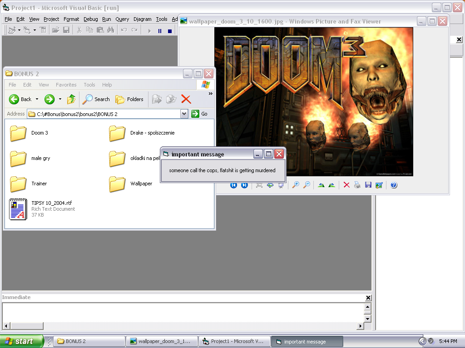Pause the Visual Basic program with Break
The width and height of the screenshot is (465, 348).
click(x=160, y=31)
